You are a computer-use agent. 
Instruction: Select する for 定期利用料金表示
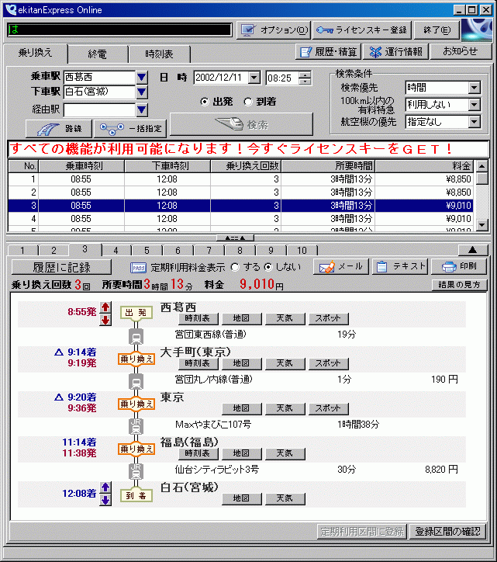tap(235, 267)
